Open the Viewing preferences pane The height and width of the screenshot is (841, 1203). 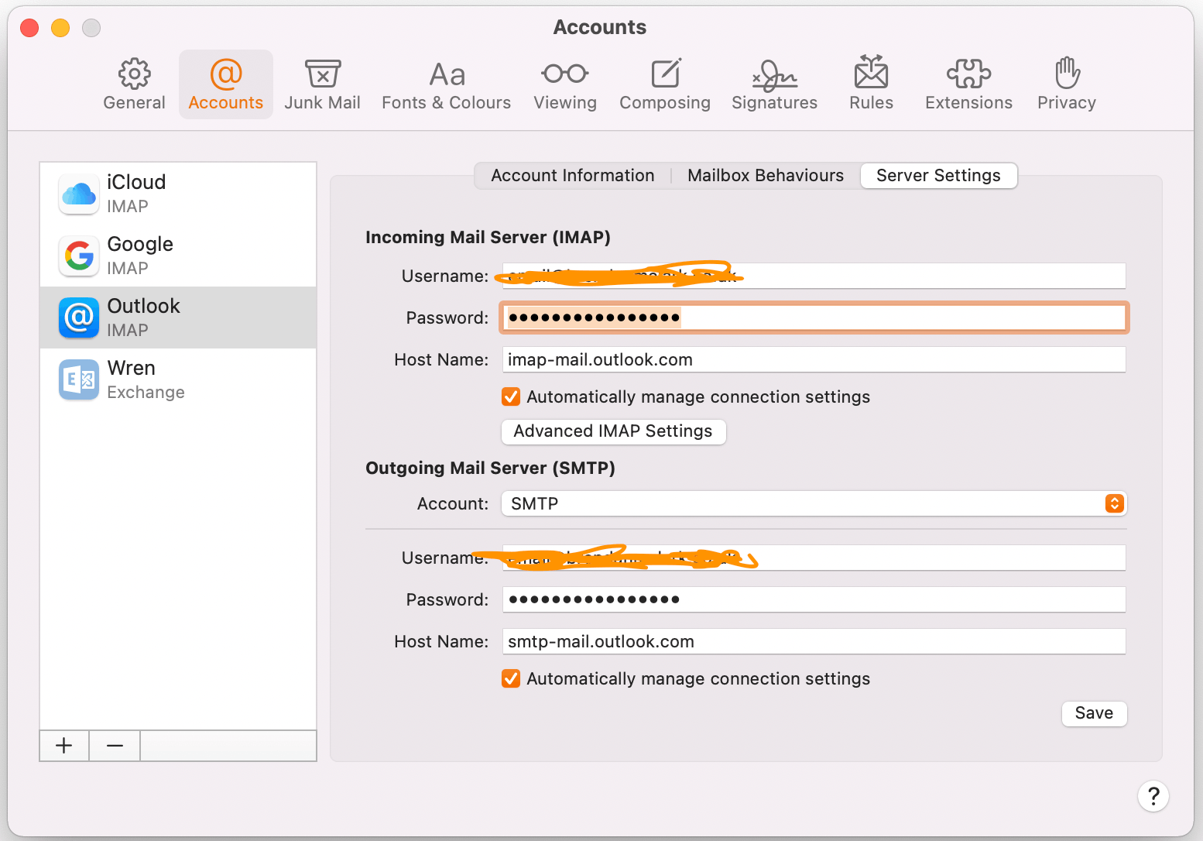pyautogui.click(x=565, y=84)
